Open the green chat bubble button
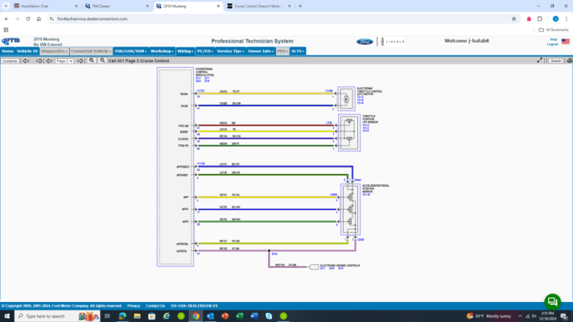 tap(552, 302)
